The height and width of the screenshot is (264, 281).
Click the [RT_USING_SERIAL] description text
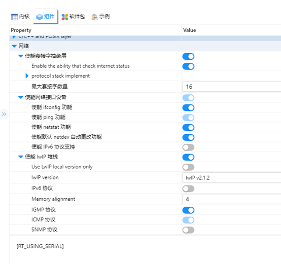click(x=40, y=246)
